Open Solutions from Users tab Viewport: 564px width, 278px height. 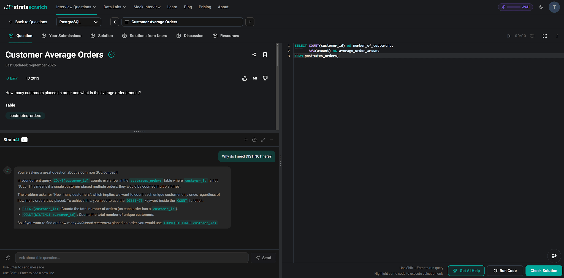point(145,36)
